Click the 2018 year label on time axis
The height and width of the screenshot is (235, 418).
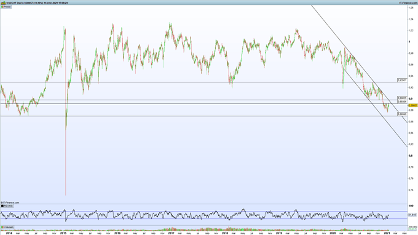tap(225, 233)
